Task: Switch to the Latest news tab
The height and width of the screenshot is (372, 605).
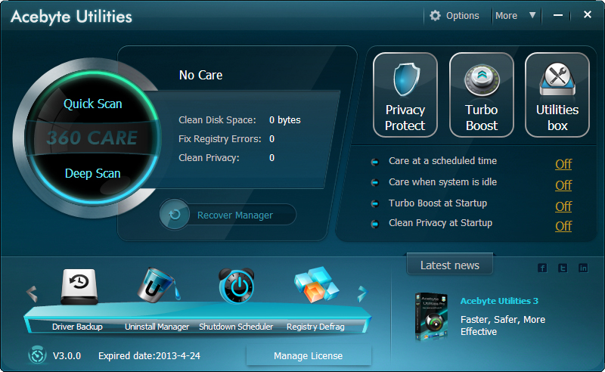Action: (450, 265)
